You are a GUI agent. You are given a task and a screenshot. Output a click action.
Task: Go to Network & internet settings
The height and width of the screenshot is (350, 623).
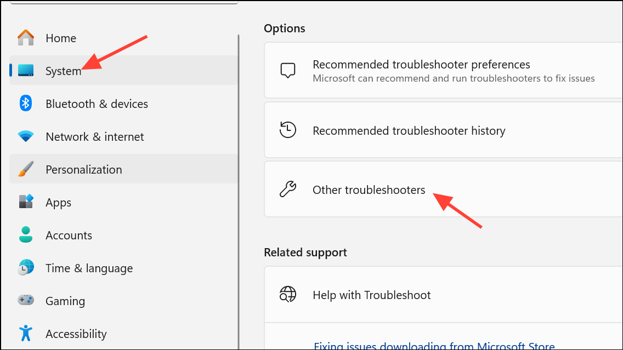click(94, 136)
